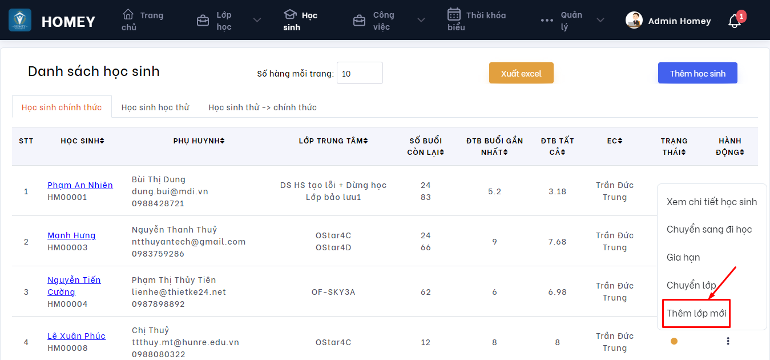
Task: Open Phạm An Nhiên student link
Action: pos(80,185)
